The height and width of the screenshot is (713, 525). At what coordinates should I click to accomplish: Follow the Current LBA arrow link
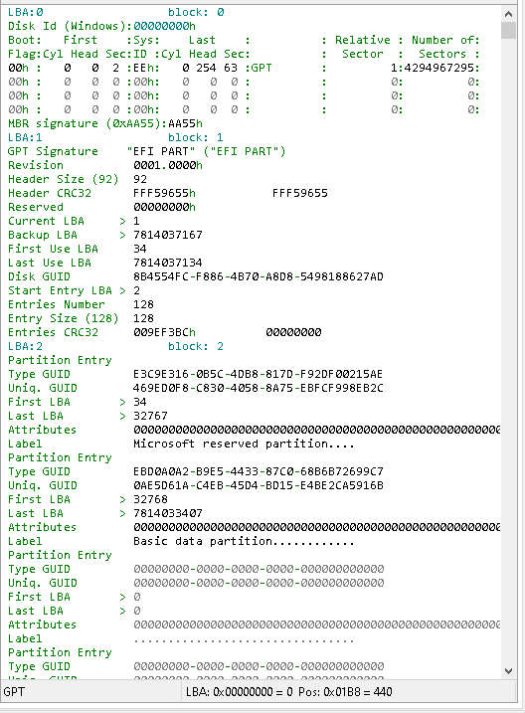coord(122,221)
